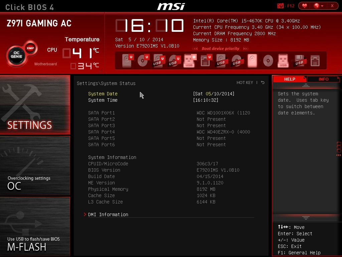Viewport: 342px width, 257px height.
Task: Click the msi logo
Action: (171, 6)
